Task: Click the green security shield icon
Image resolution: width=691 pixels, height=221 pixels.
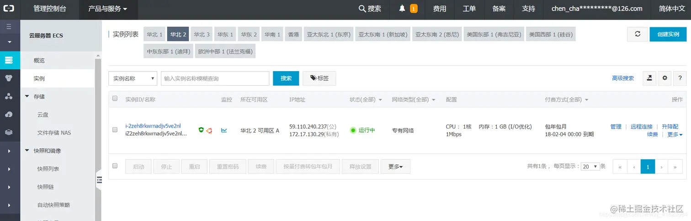Action: (x=201, y=130)
